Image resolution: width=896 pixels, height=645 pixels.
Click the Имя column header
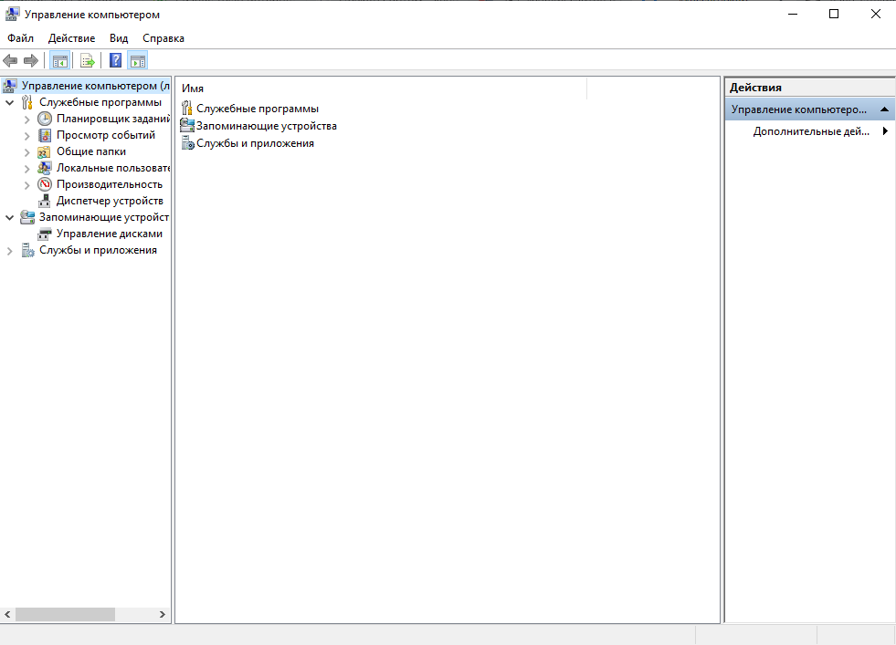[x=381, y=88]
